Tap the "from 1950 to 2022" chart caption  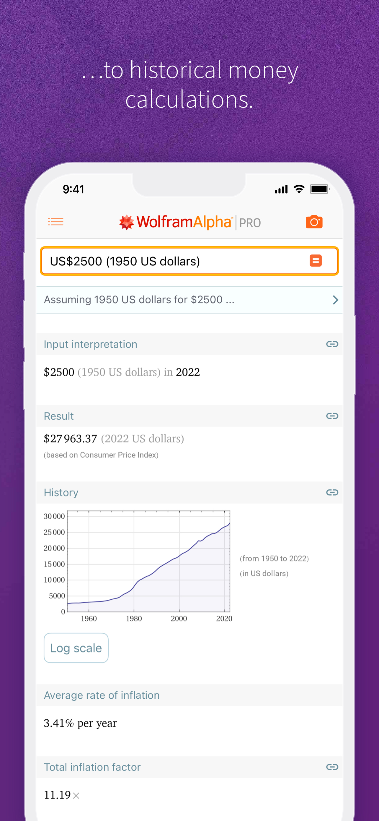click(274, 558)
